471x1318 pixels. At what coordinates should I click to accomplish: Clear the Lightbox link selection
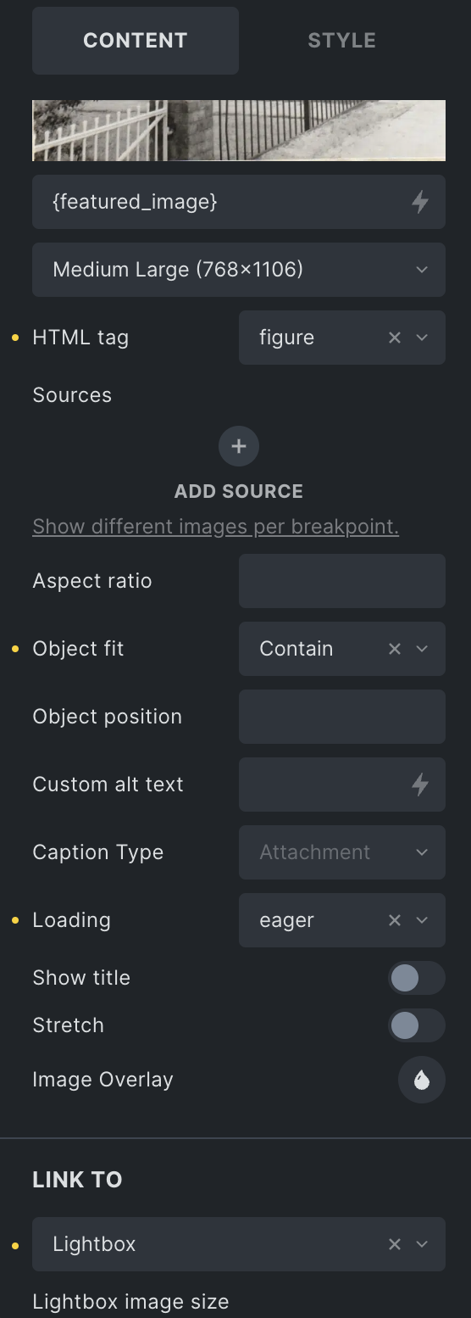point(395,1244)
